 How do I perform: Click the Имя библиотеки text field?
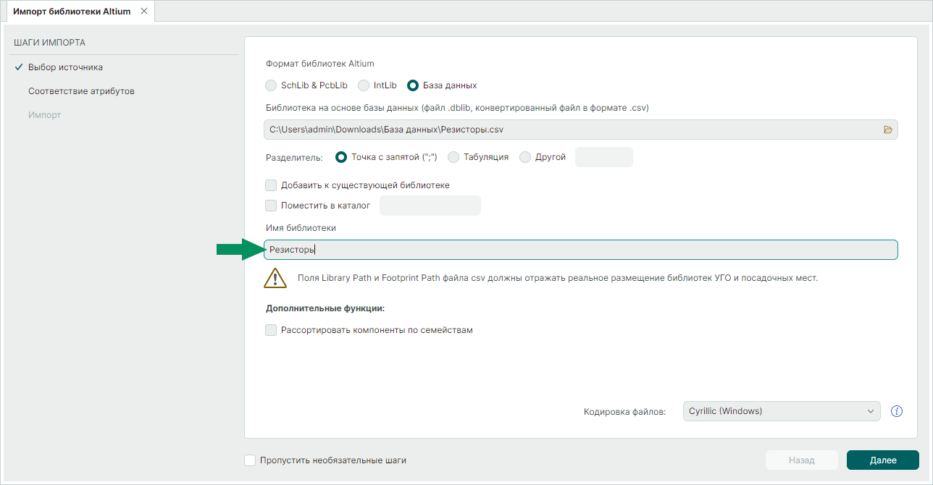[580, 250]
